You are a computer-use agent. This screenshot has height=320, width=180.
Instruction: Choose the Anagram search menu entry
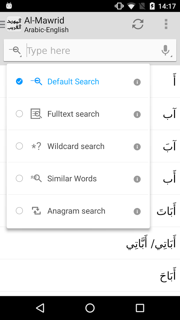(x=78, y=211)
